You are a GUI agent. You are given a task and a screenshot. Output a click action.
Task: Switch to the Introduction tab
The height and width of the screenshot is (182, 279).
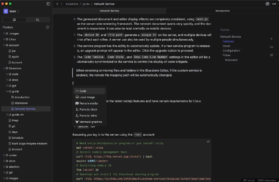(222, 11)
